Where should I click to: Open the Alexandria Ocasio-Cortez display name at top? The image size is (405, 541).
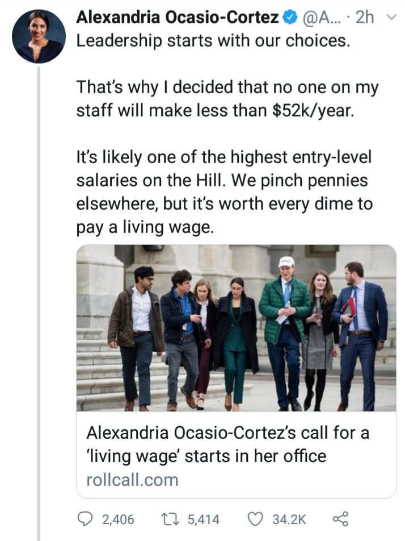(x=178, y=18)
